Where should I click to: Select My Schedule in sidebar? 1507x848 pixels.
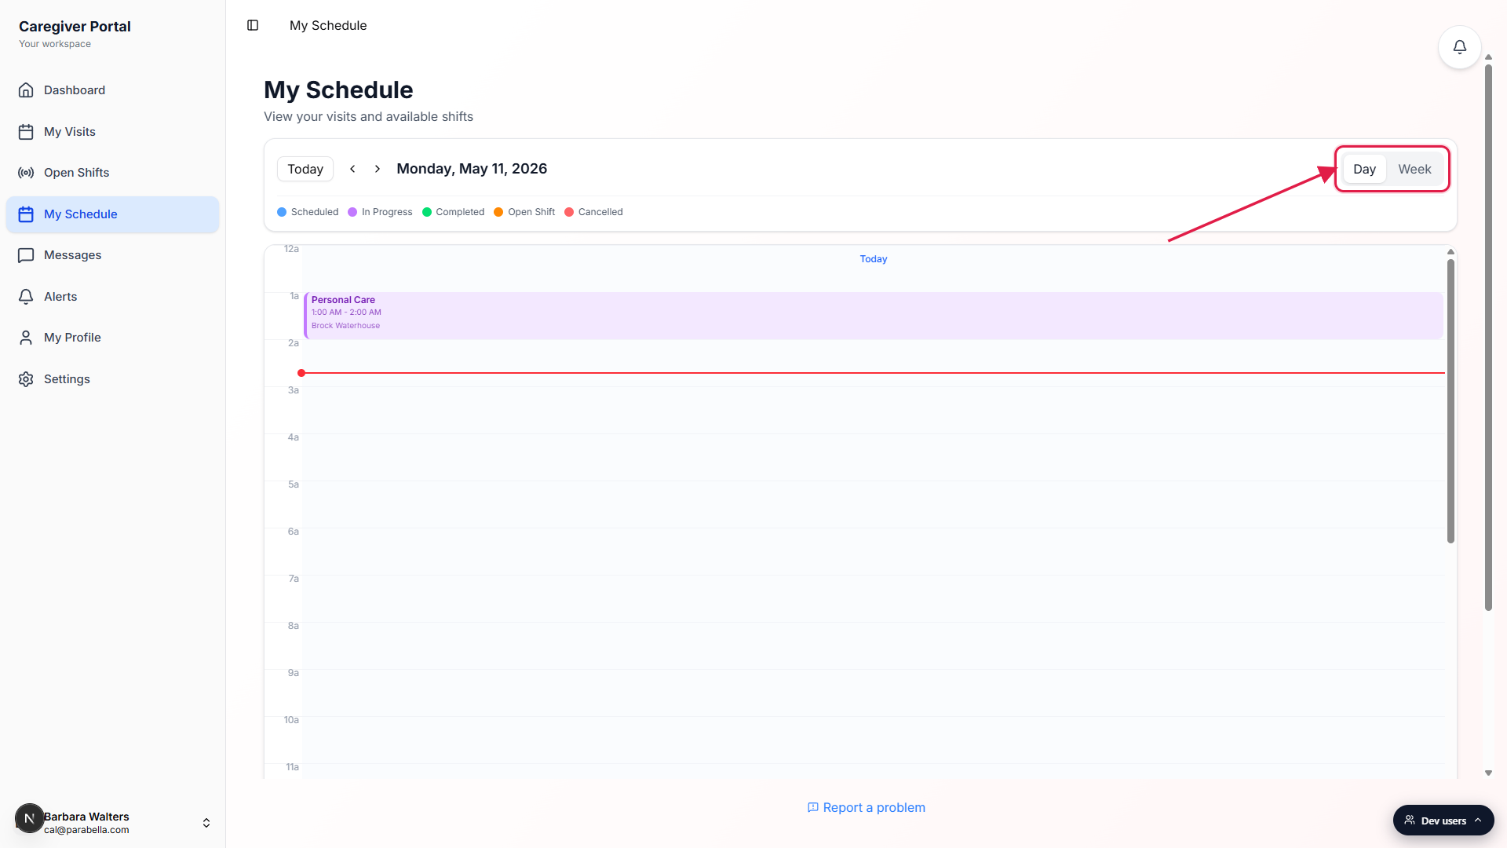(112, 214)
